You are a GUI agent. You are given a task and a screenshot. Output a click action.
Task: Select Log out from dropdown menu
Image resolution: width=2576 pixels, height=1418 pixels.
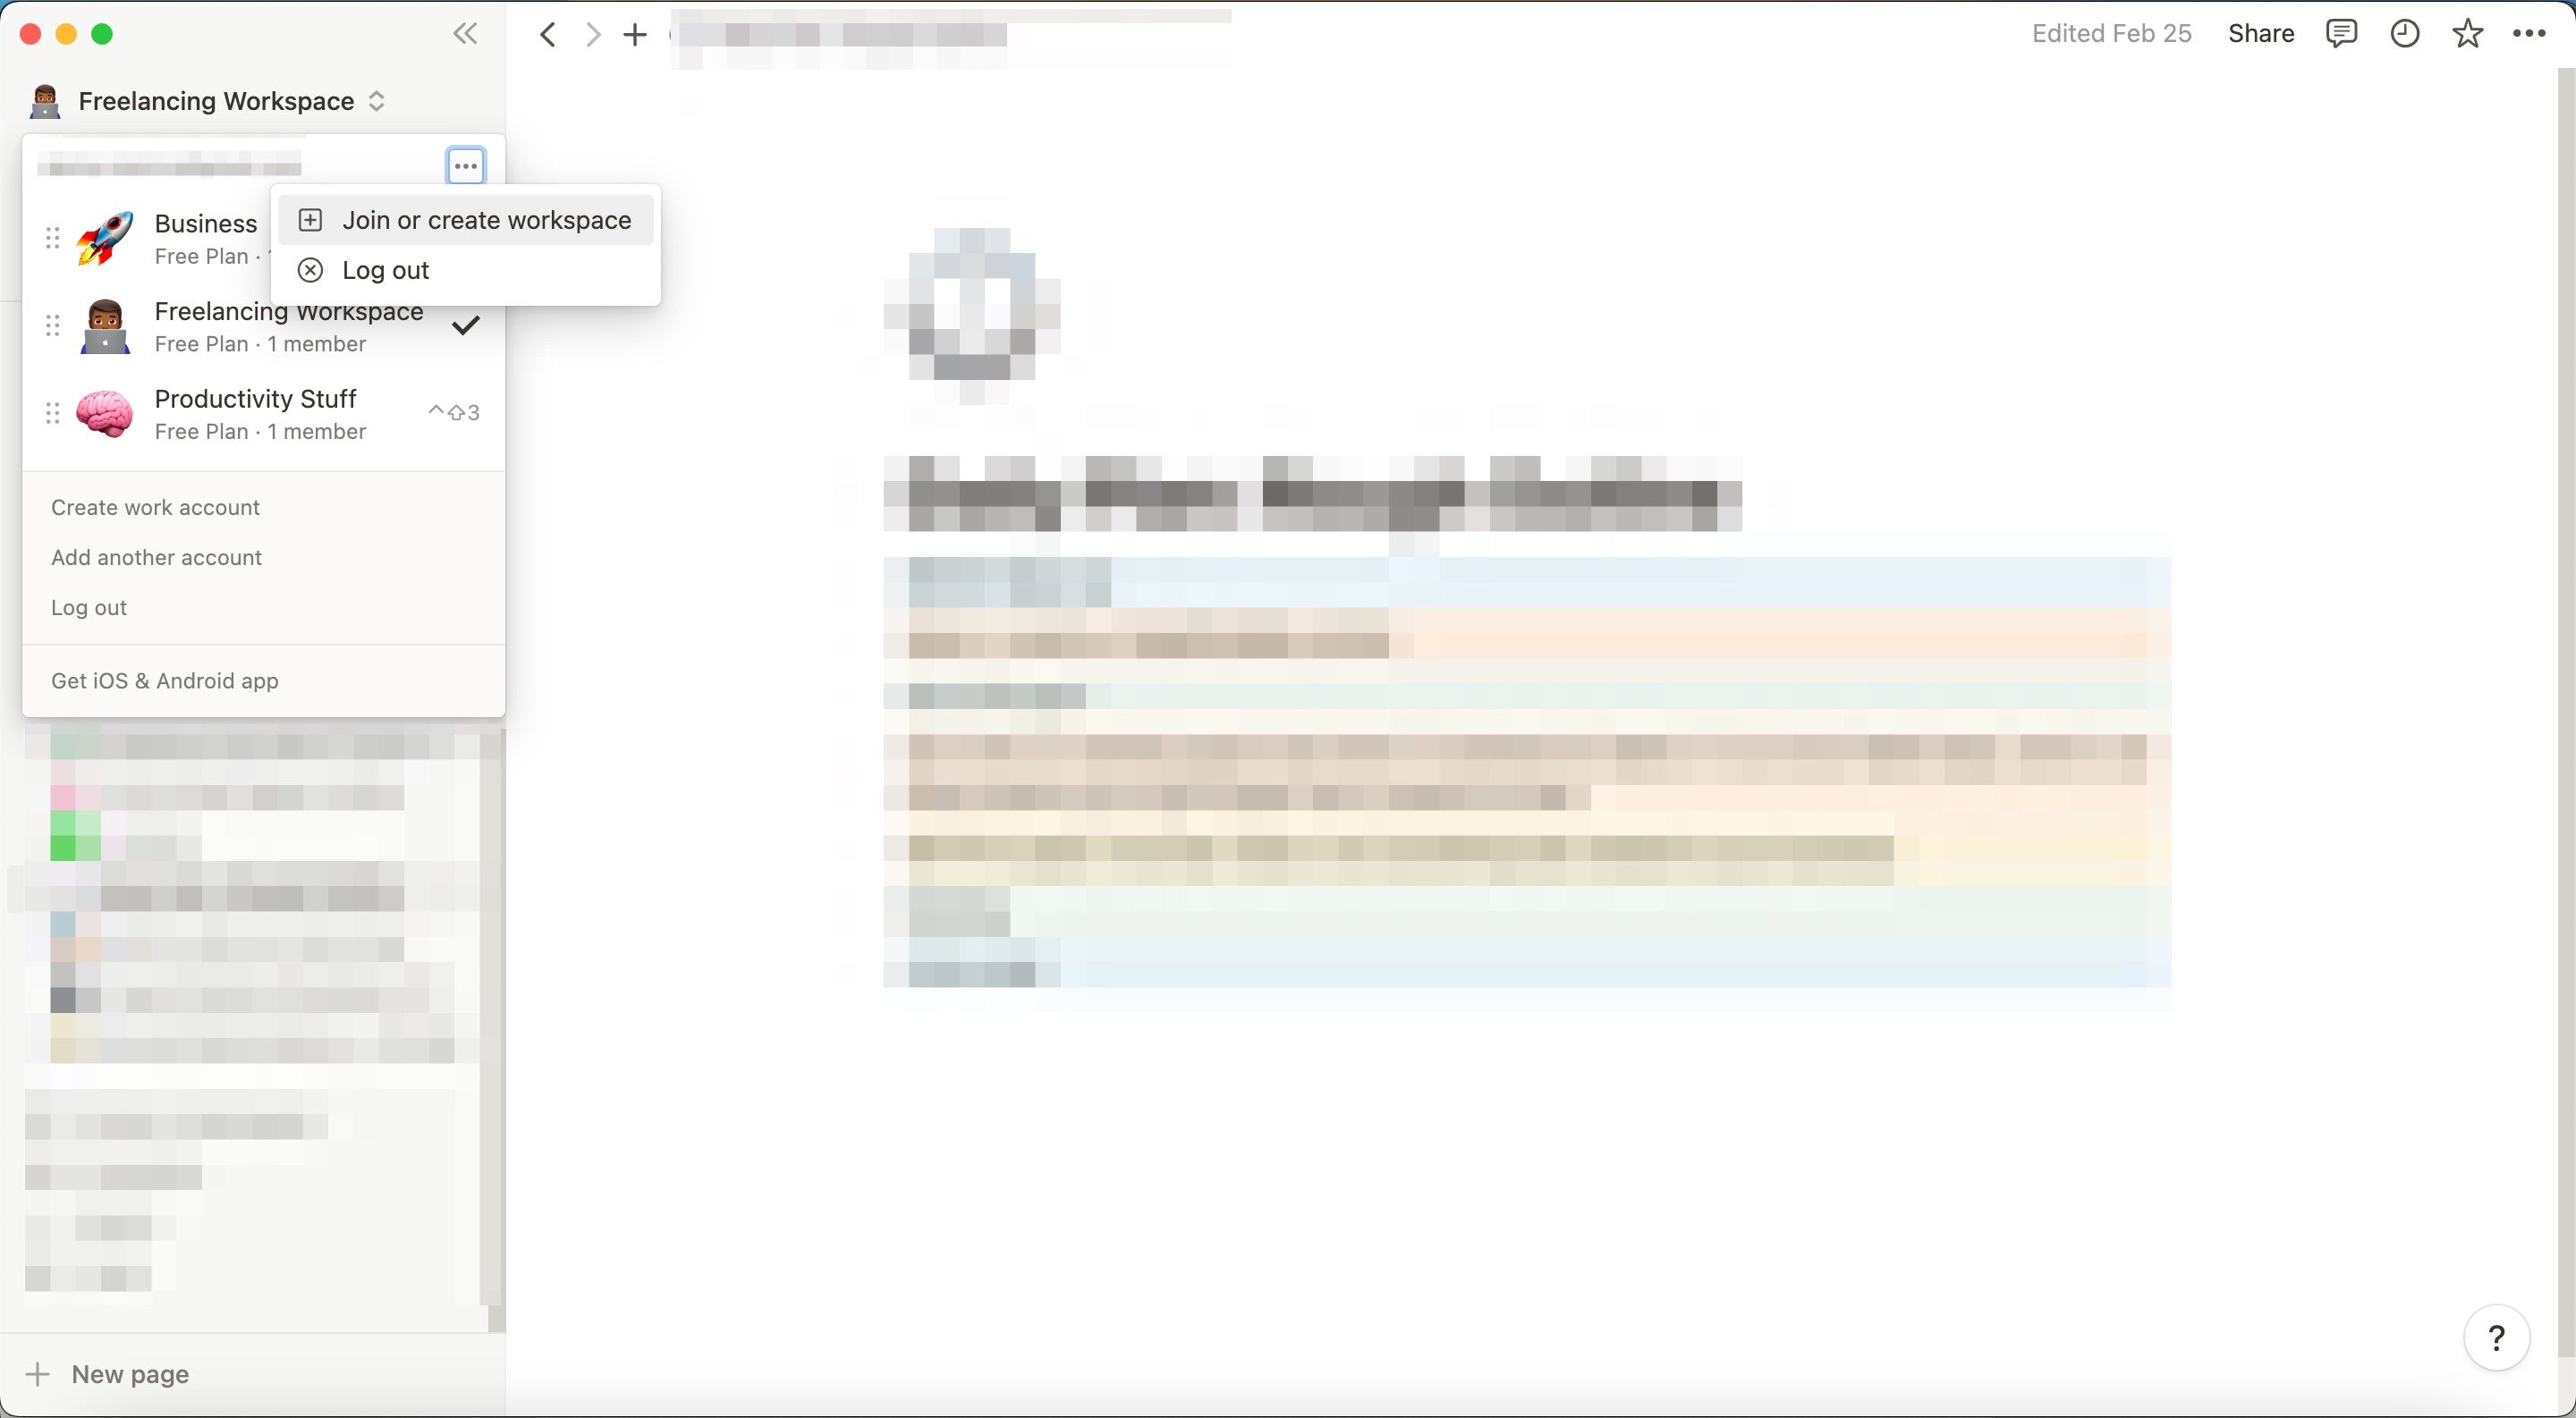[x=385, y=269]
